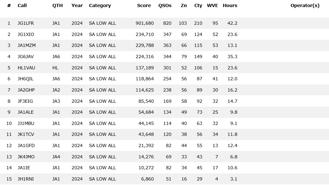Select the JA2GHP callsign
Image resolution: width=329 pixels, height=185 pixels.
26,90
